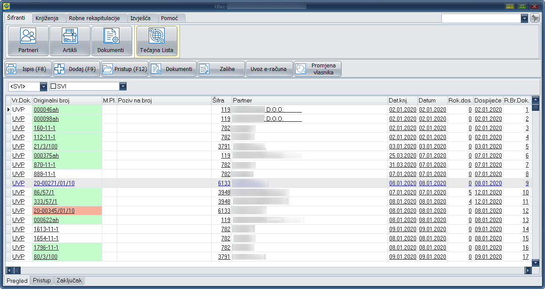Open the Partneri icon button
The height and width of the screenshot is (289, 545).
tap(28, 41)
